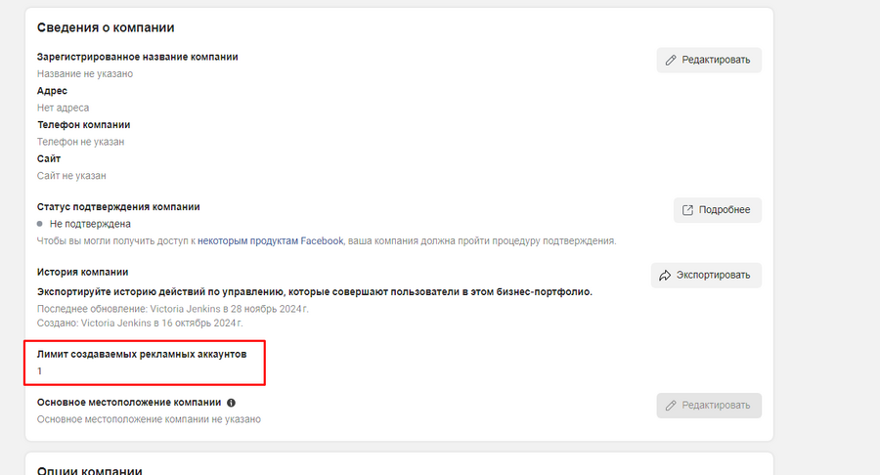
Task: Edit registered company info via Редактировать button
Action: (x=709, y=60)
